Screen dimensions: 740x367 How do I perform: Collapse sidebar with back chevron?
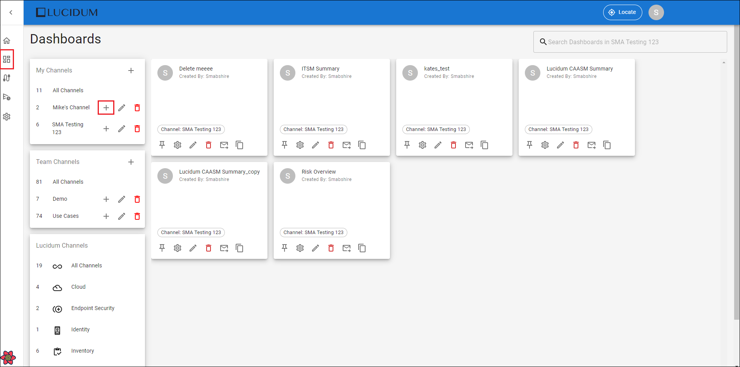11,12
